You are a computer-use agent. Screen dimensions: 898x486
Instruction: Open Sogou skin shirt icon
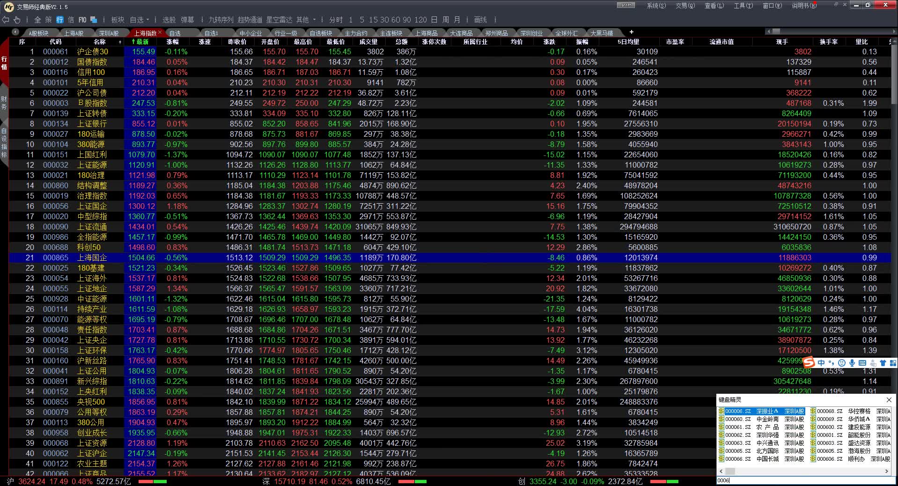883,363
